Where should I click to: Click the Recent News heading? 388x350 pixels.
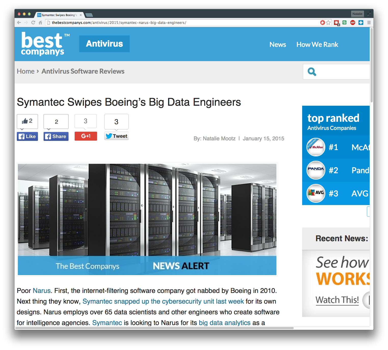click(x=342, y=238)
